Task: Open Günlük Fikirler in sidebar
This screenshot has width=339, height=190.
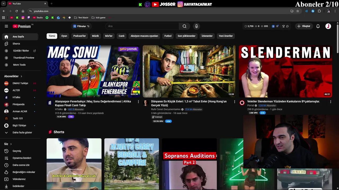Action: tap(20, 51)
